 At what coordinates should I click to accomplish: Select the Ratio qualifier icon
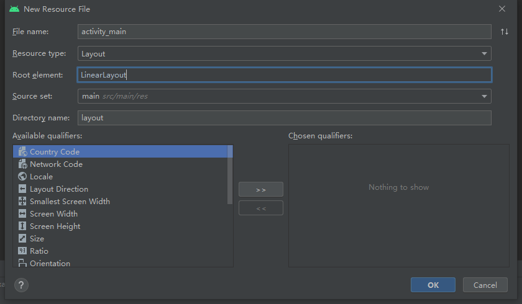[22, 251]
